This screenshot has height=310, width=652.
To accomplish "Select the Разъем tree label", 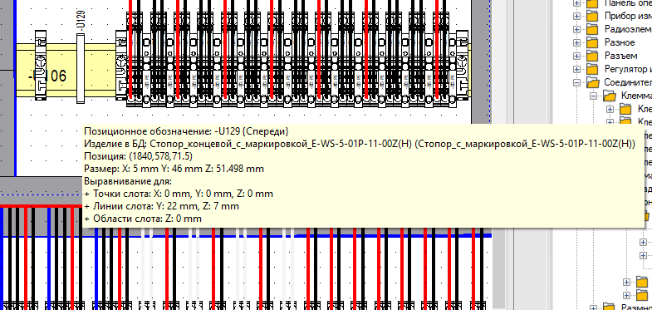I will 620,57.
